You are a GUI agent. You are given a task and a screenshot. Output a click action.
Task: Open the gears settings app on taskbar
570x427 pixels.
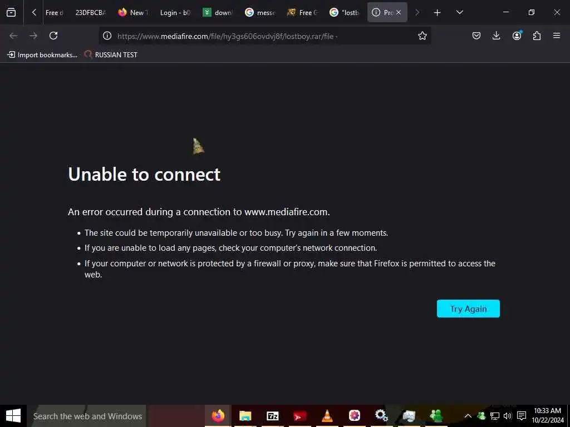[382, 416]
